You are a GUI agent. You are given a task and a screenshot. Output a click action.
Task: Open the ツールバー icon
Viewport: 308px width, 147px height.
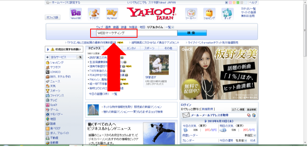tap(191, 14)
